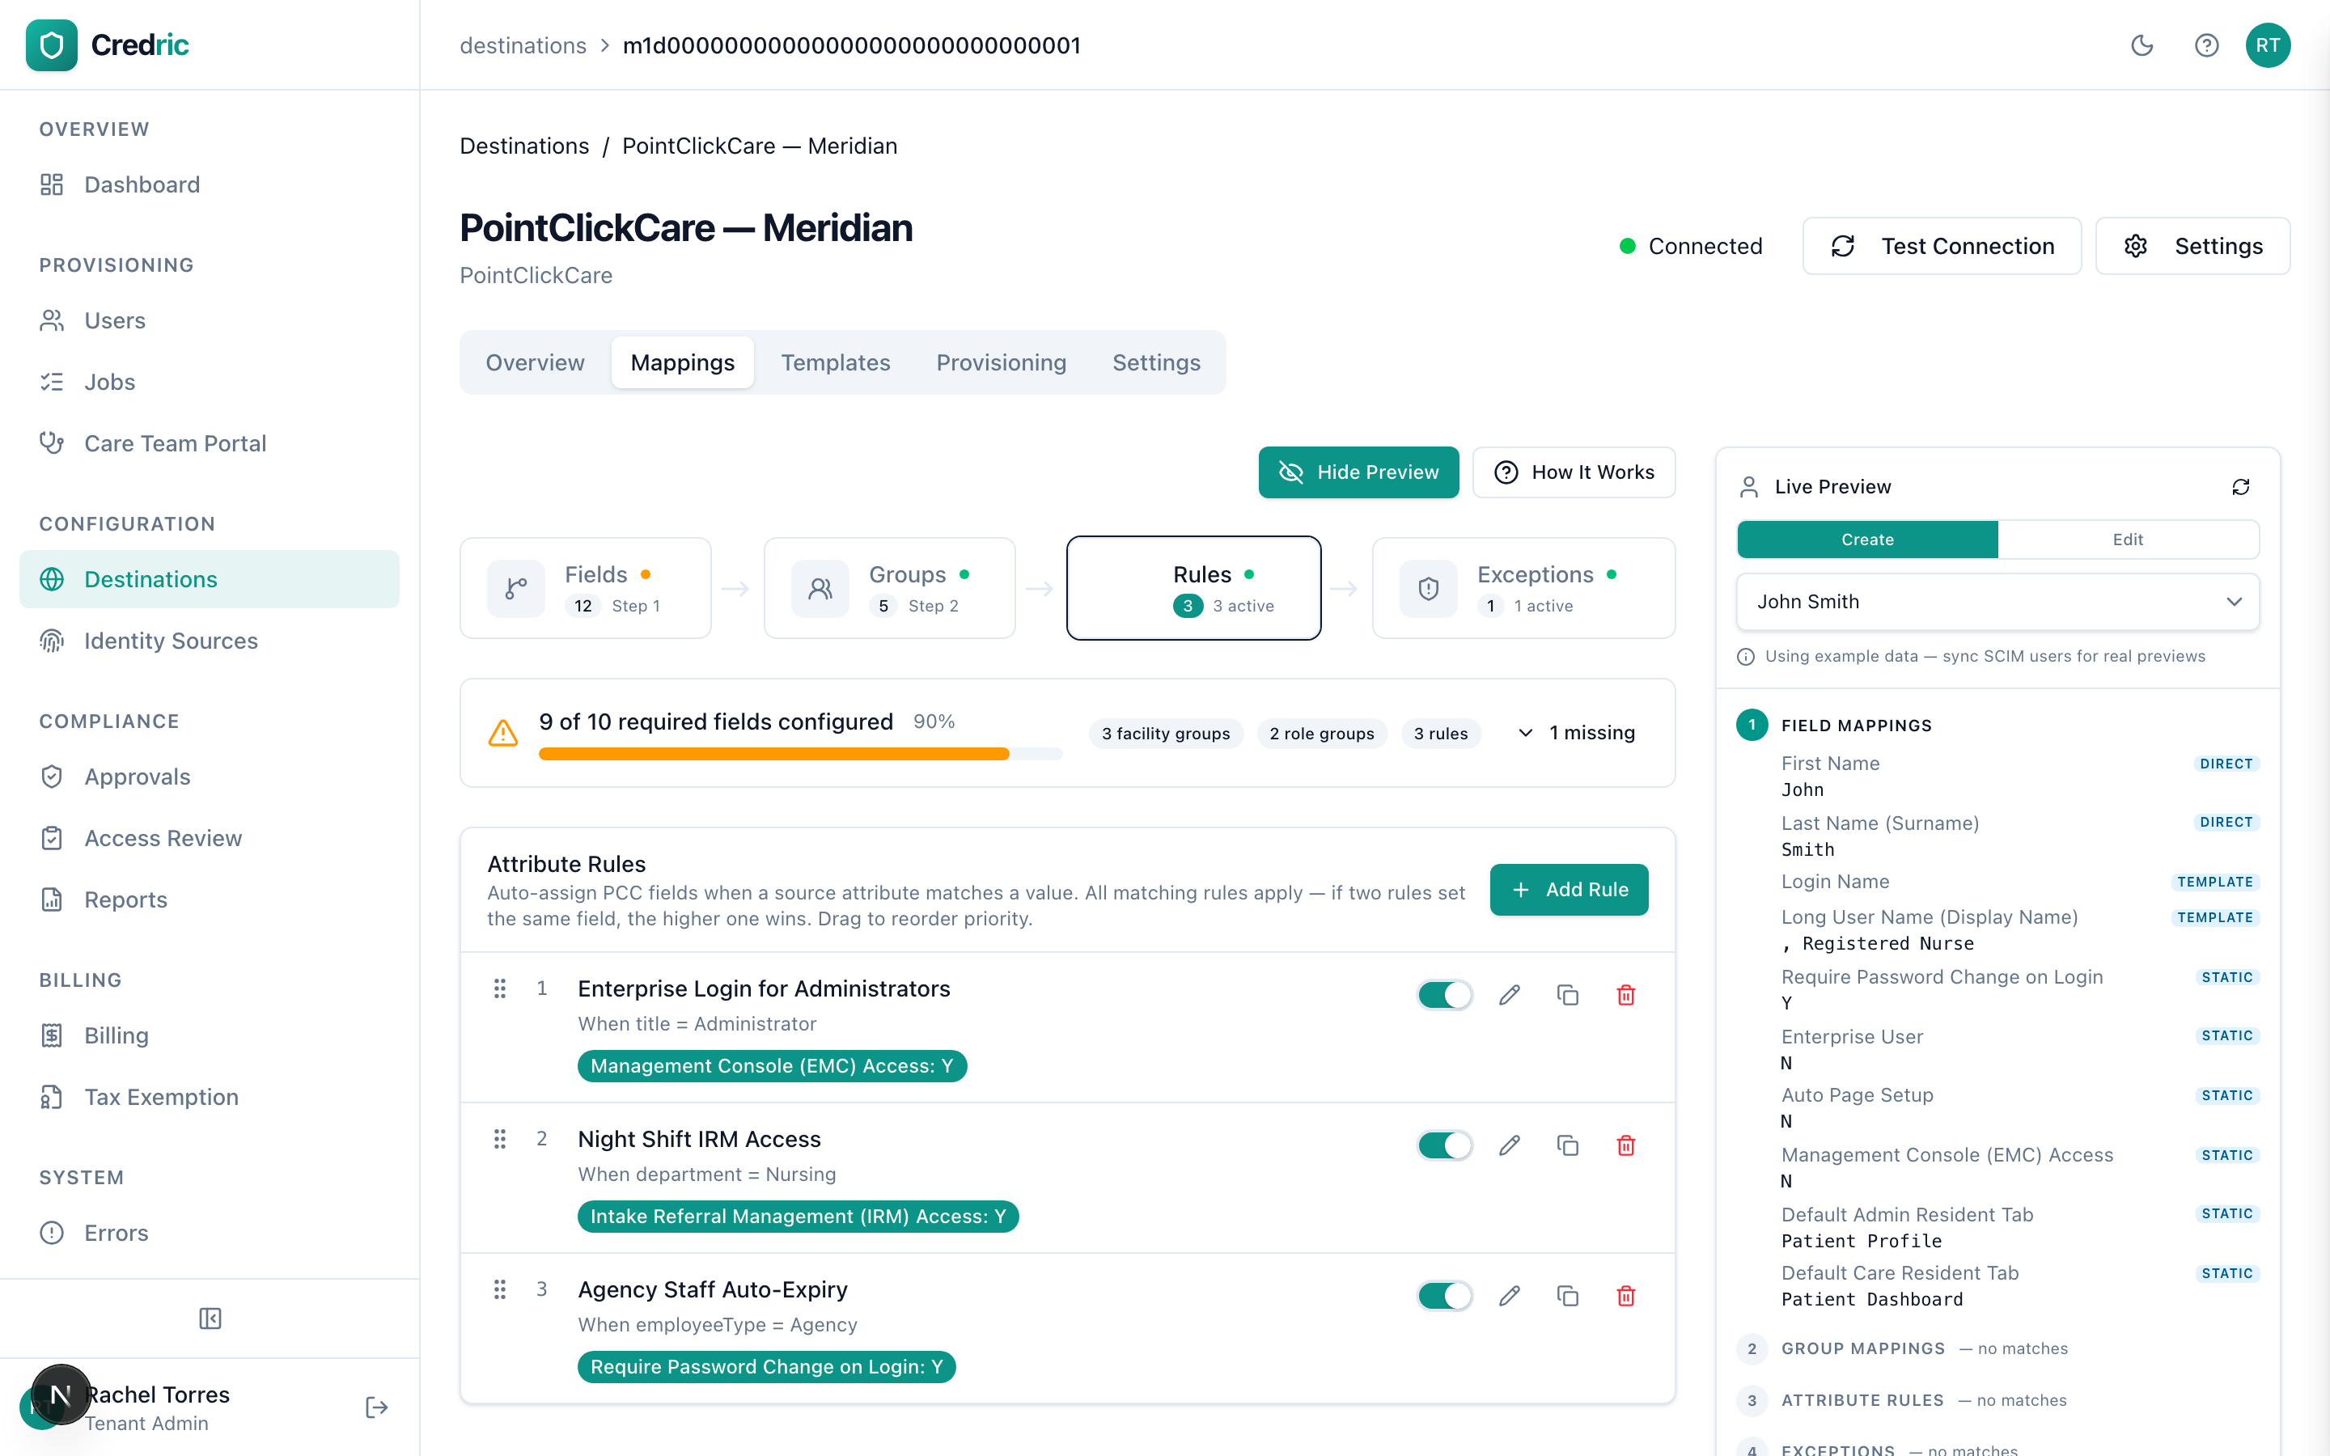Screen dimensions: 2330x1456
Task: Click Destinations in page breadcrumb
Action: [523, 146]
